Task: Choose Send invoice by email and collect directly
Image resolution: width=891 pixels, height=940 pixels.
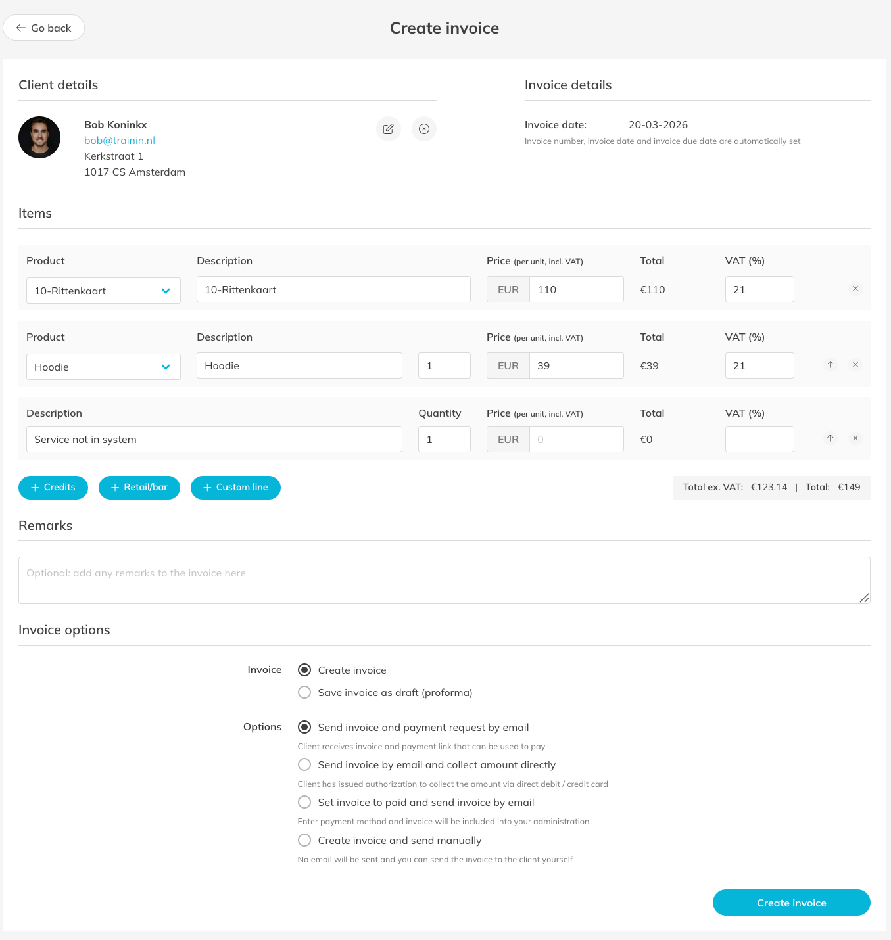Action: 304,764
